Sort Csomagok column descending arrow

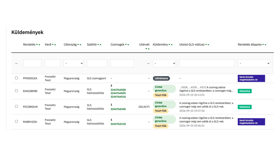coord(126,45)
